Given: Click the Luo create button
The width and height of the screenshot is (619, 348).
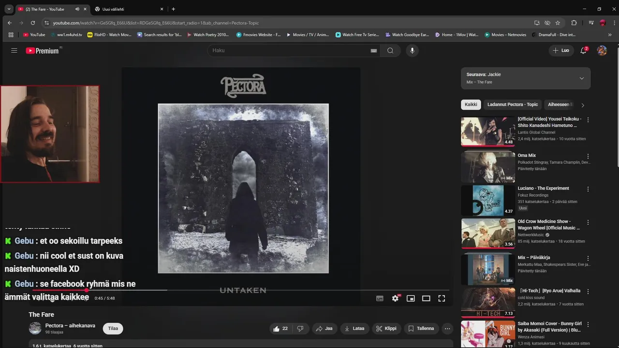Looking at the screenshot, I should pyautogui.click(x=561, y=50).
